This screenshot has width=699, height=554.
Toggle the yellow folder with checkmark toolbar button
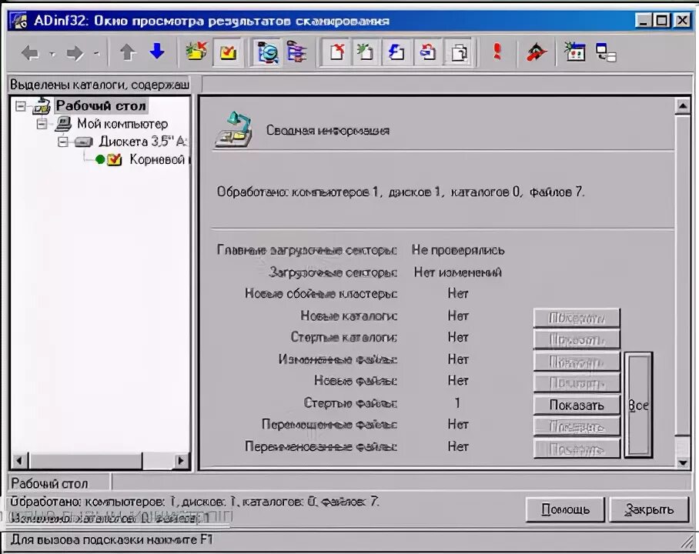[x=228, y=52]
